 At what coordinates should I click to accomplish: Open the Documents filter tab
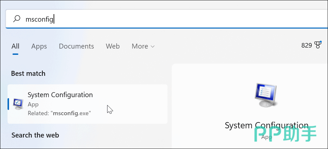pyautogui.click(x=76, y=46)
